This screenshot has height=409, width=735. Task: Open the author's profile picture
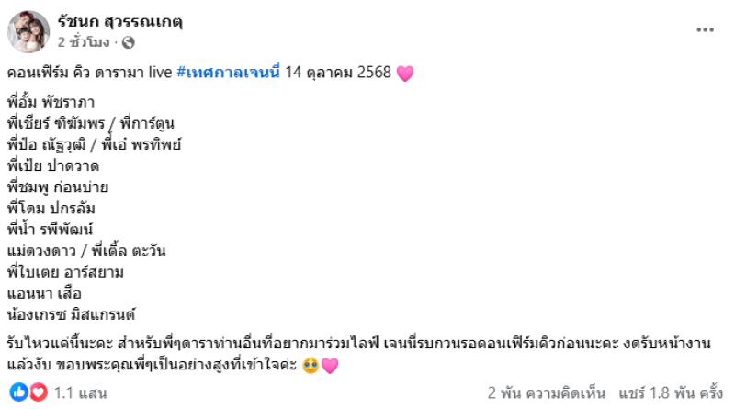tap(28, 31)
